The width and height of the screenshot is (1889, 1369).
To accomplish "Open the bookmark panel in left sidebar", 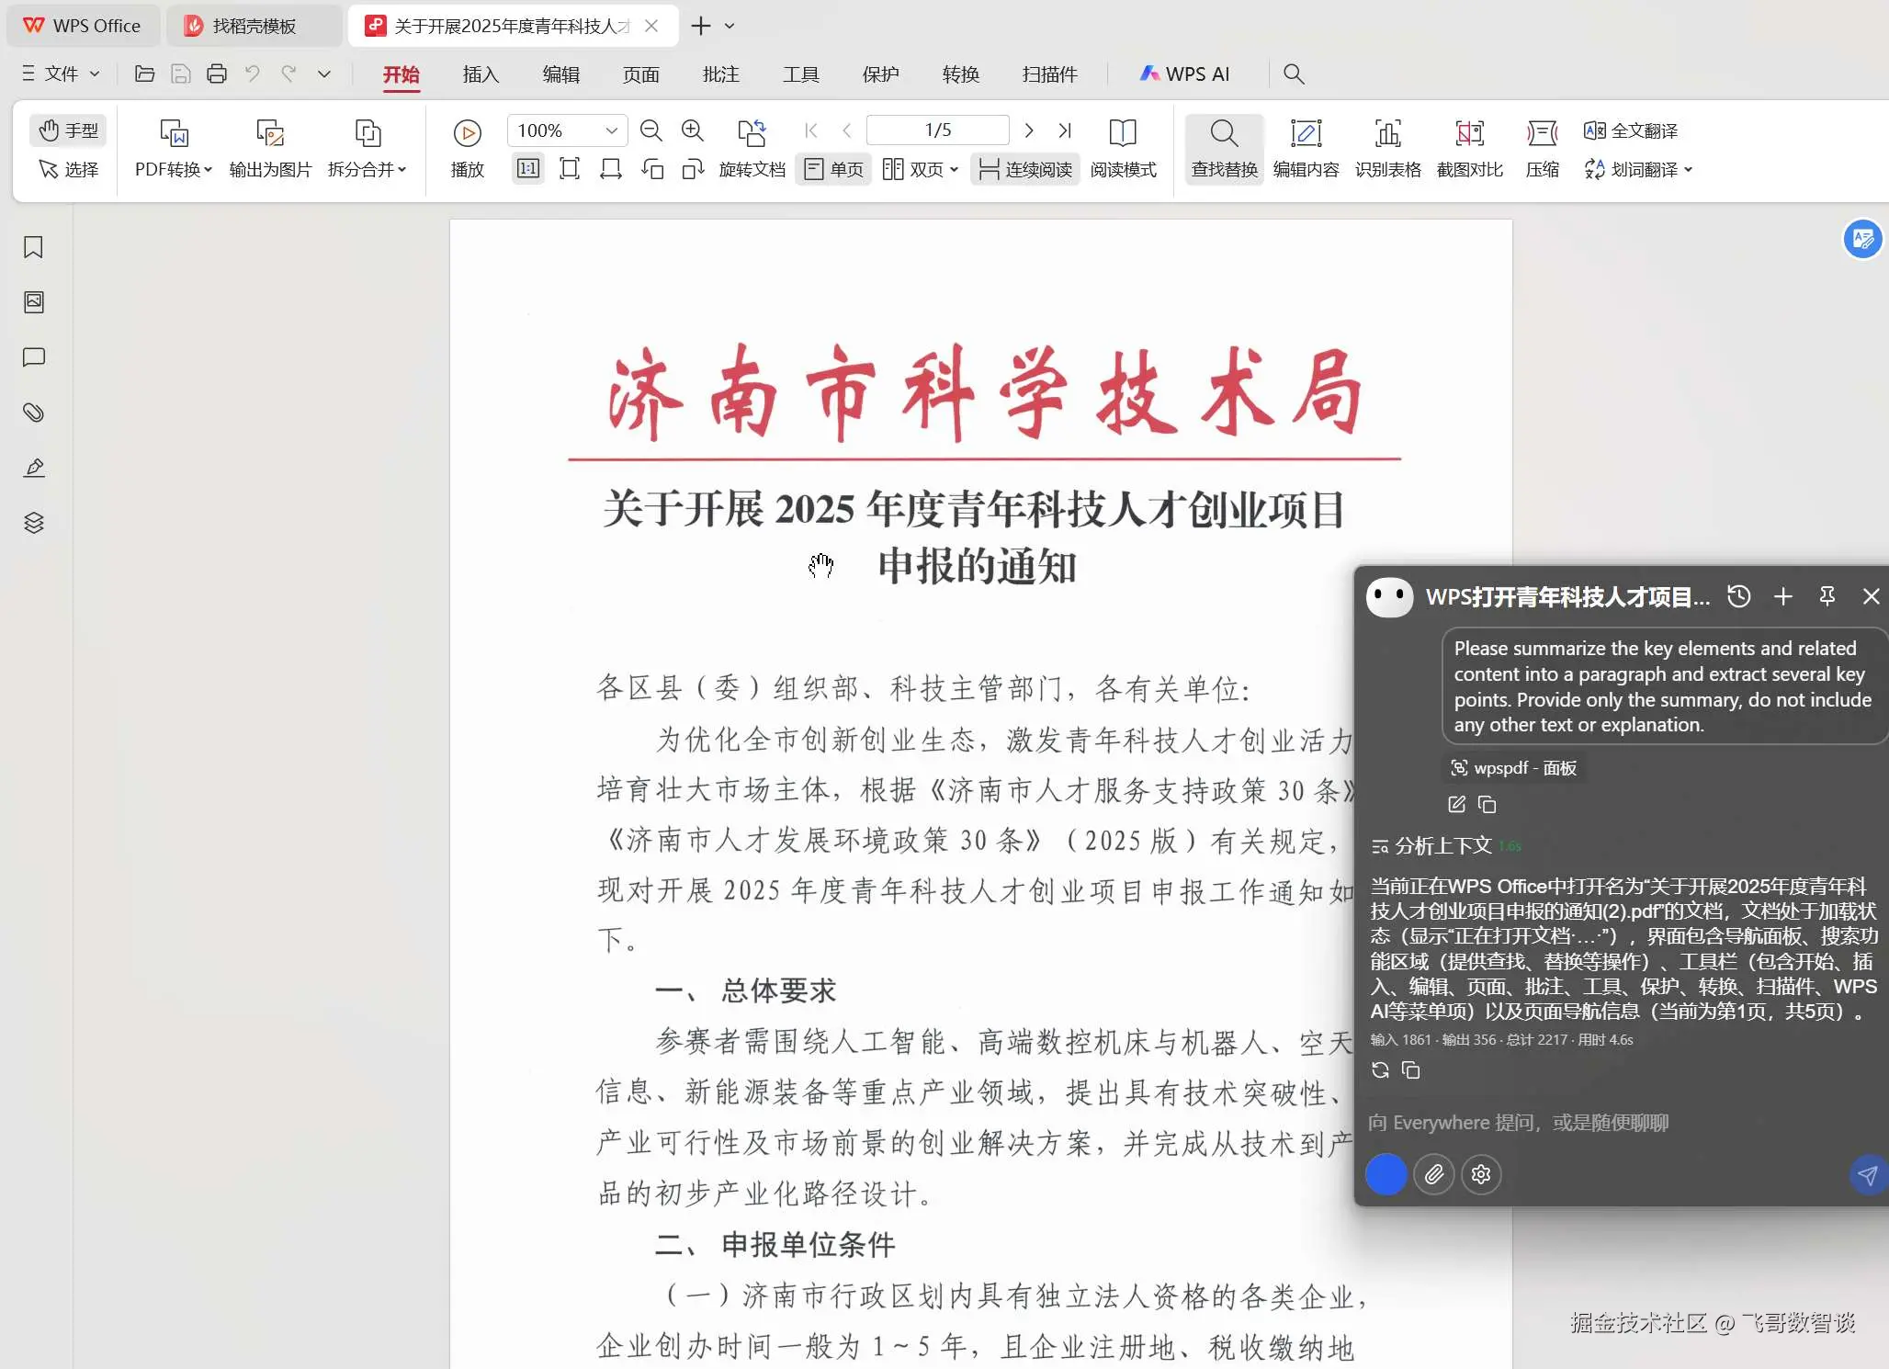I will 33,247.
